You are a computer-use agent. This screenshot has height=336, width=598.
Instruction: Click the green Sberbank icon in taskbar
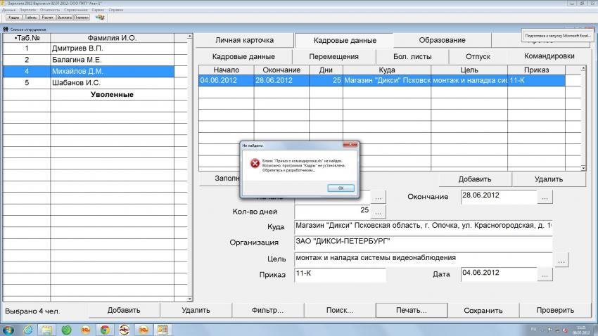[x=66, y=329]
